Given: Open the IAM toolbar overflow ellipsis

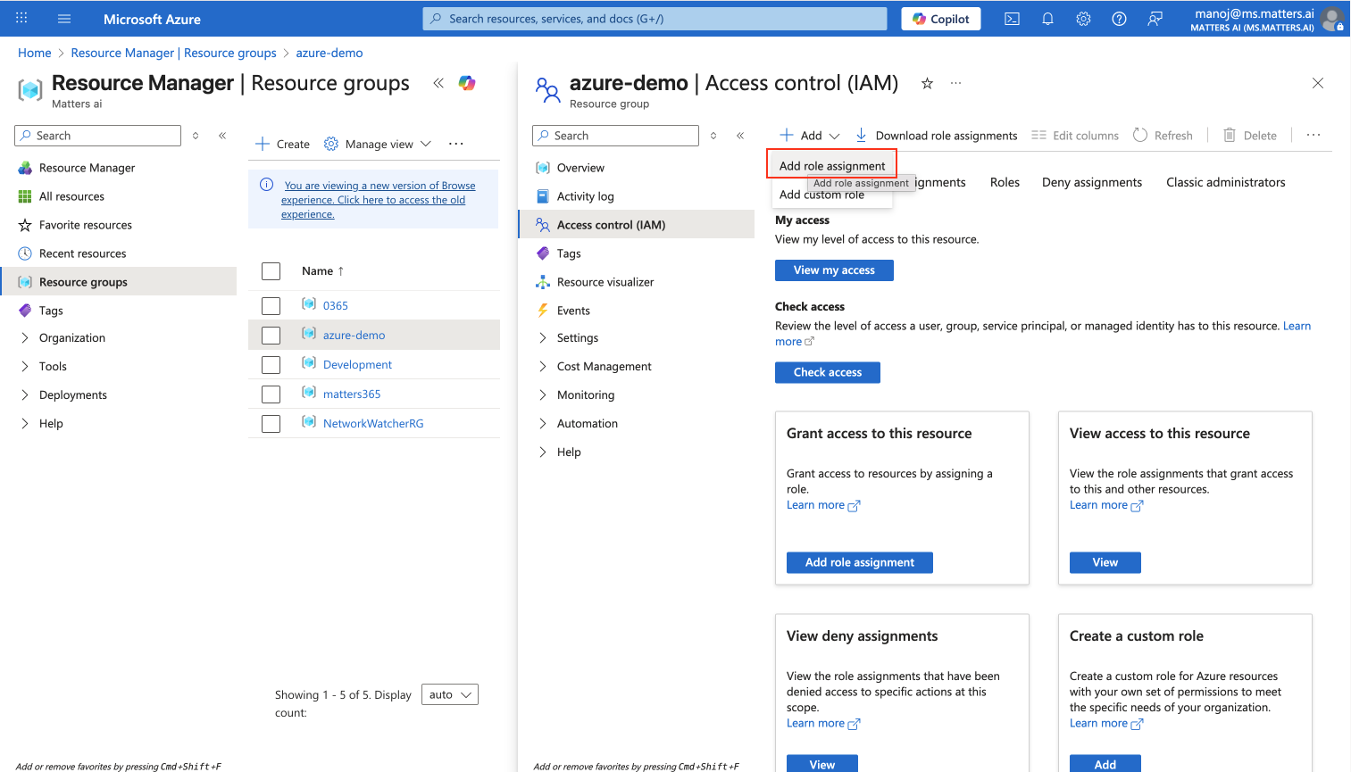Looking at the screenshot, I should [x=1313, y=135].
